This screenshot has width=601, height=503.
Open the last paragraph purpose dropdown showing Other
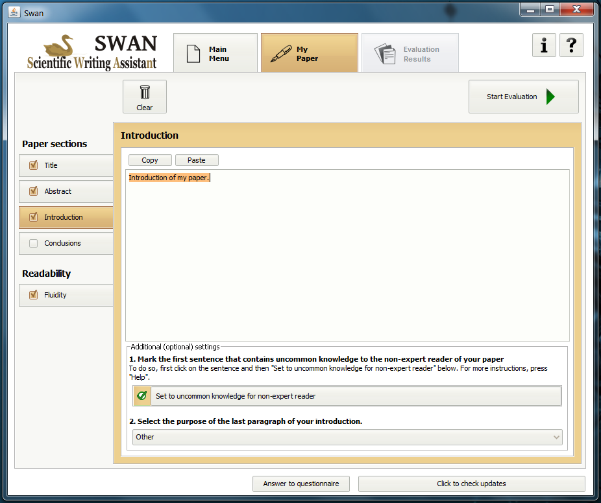click(347, 437)
